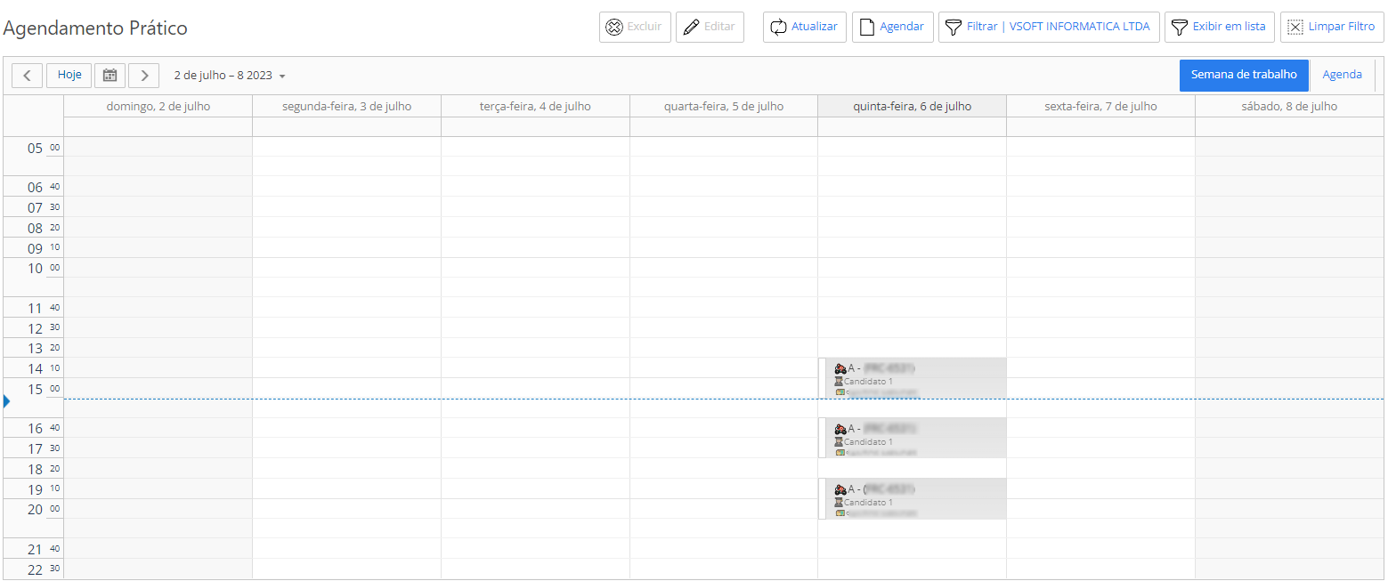This screenshot has width=1388, height=581.
Task: Go to the previous week arrow
Action: pyautogui.click(x=27, y=76)
